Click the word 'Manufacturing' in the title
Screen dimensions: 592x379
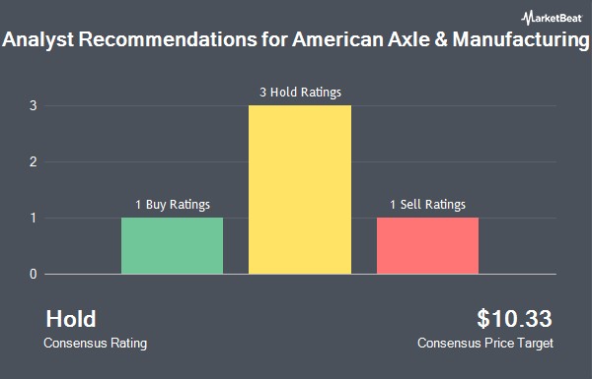tap(521, 39)
